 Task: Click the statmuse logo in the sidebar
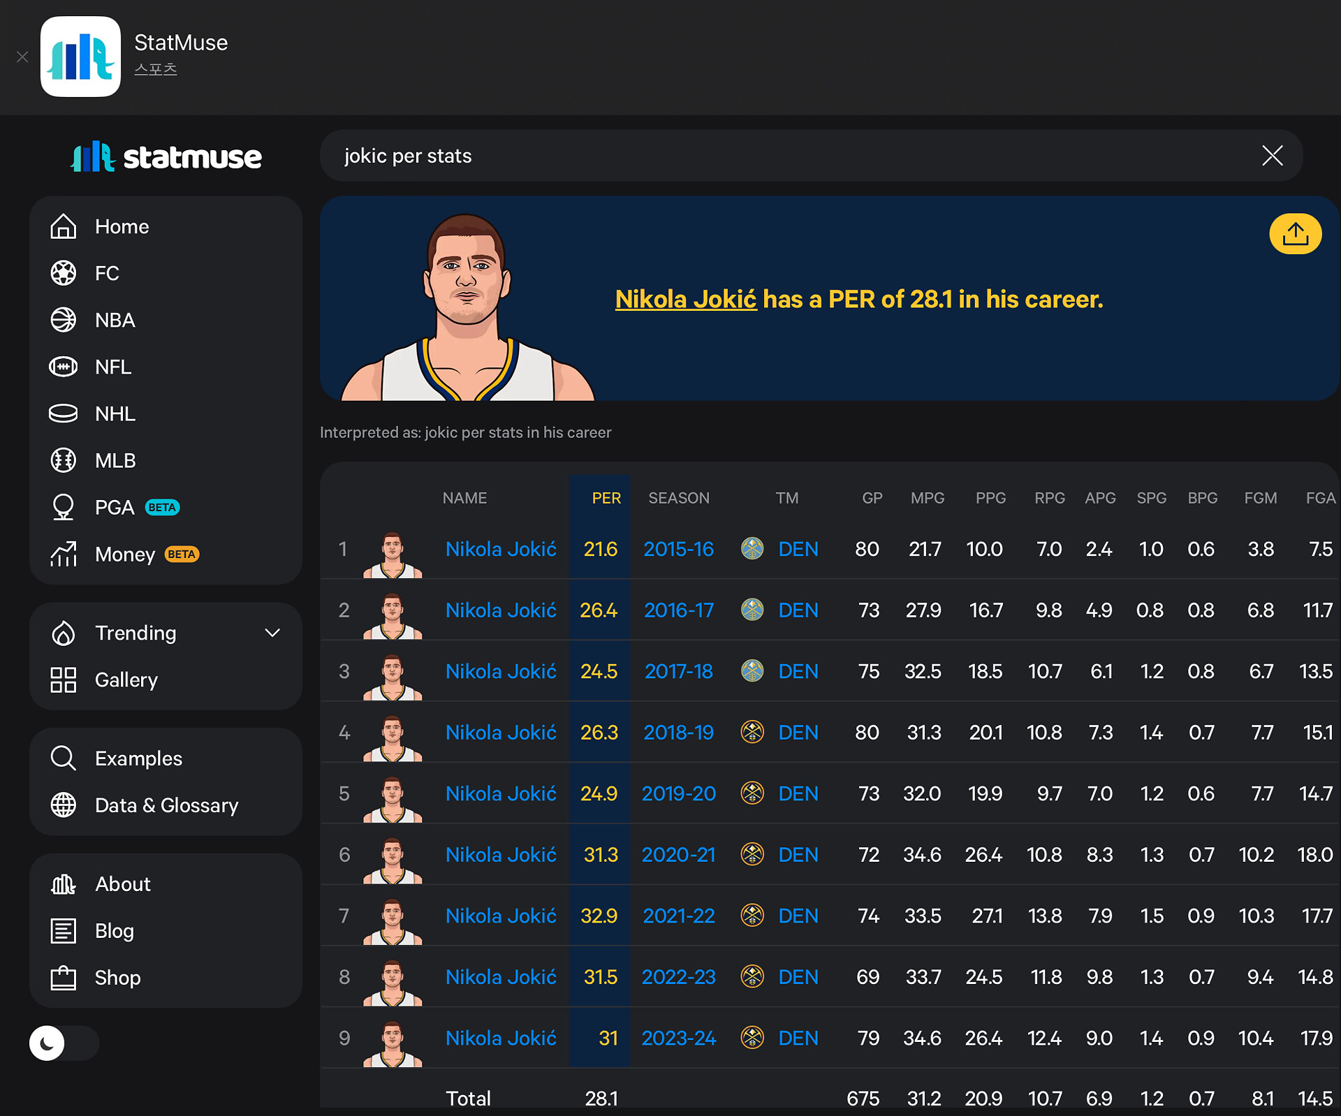point(166,156)
